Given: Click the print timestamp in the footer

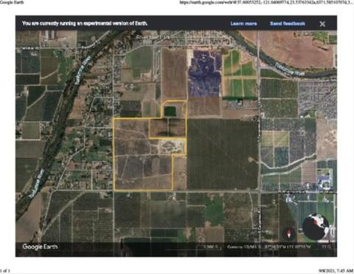Looking at the screenshot, I should (336, 271).
